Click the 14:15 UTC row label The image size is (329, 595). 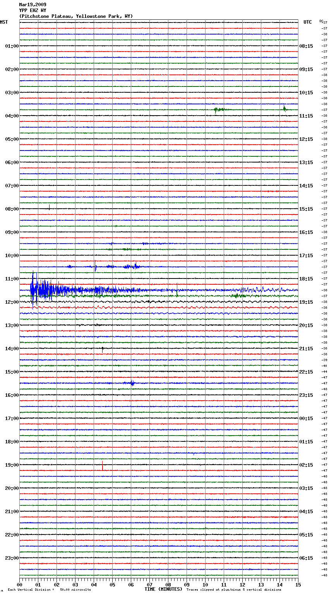306,186
